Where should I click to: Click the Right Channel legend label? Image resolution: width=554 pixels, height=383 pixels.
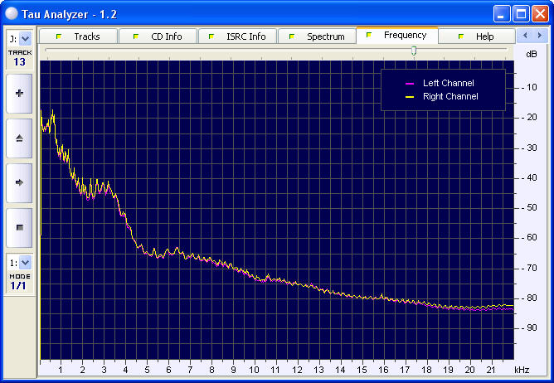point(450,96)
